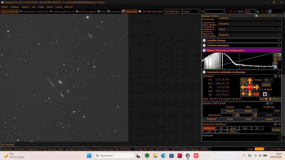285x160 pixels.
Task: Toggle the PlayerOne FilterWheel Lié checkbox
Action: coord(275,124)
